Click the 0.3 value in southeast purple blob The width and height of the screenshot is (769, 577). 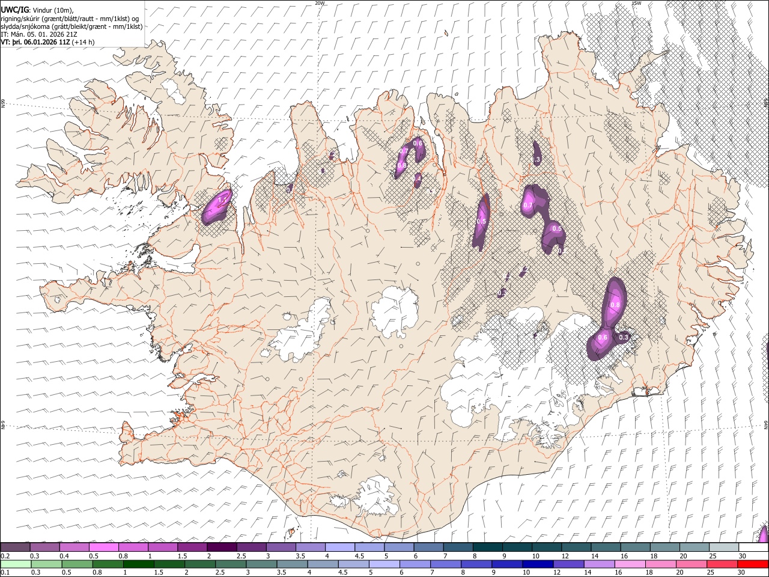624,338
